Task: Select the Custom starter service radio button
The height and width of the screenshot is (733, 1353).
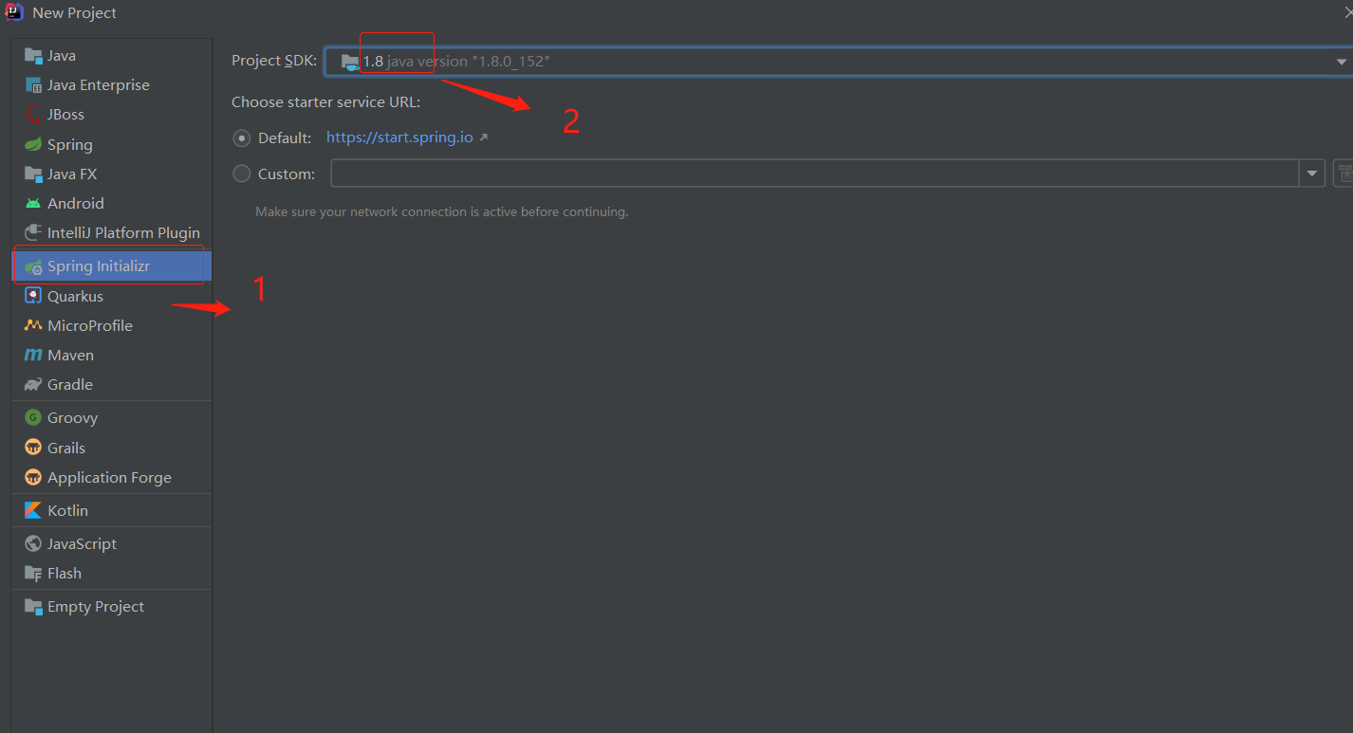Action: [x=242, y=174]
